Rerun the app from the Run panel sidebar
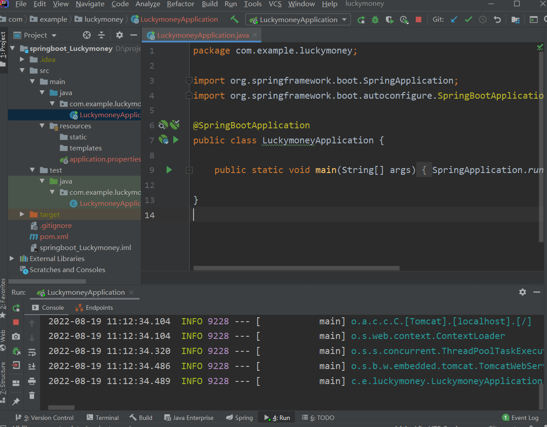Screen dimensions: 547x427 pos(16,308)
